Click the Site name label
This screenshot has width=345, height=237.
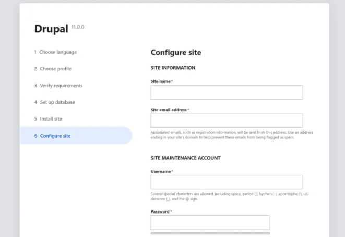coord(161,81)
